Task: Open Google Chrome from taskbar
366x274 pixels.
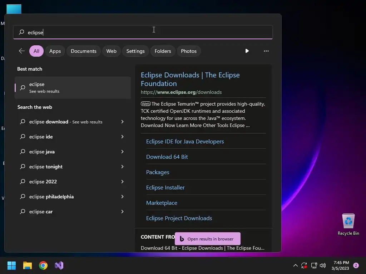Action: (x=43, y=265)
